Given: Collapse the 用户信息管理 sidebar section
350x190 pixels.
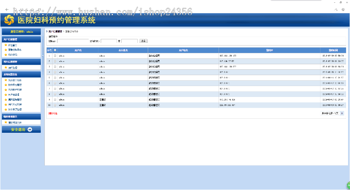Looking at the screenshot, I should coord(21,39).
